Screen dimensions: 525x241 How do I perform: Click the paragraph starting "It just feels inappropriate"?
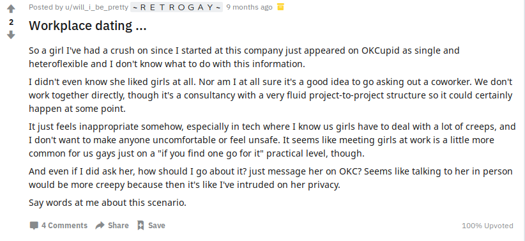pos(272,140)
